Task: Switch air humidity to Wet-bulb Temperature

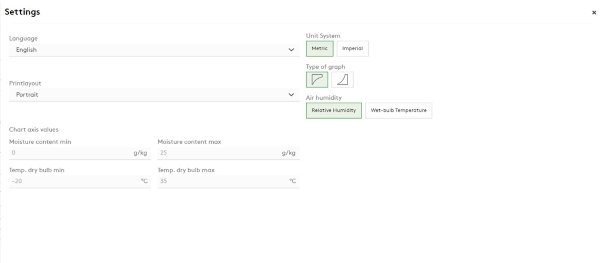Action: [398, 111]
